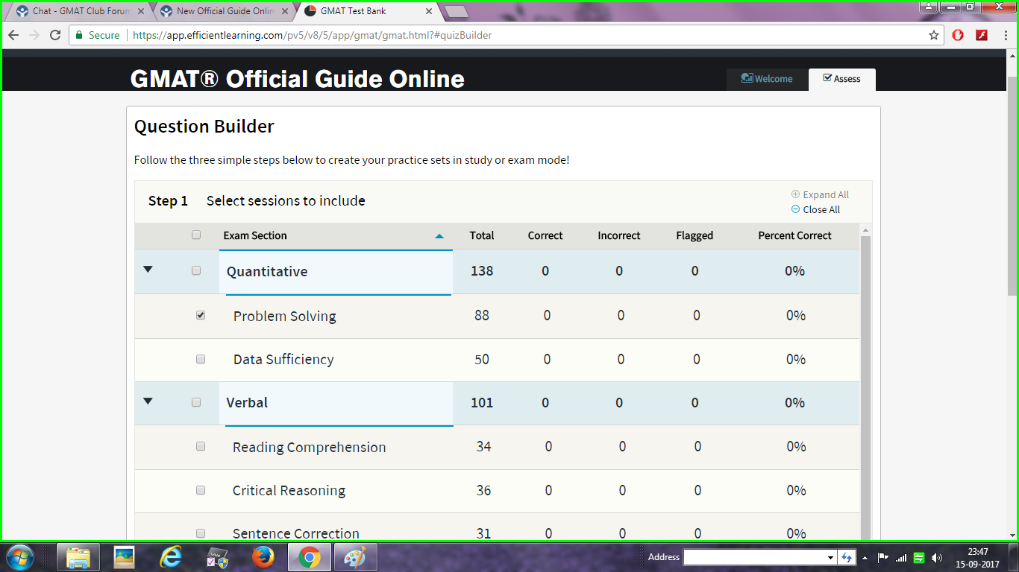Open Paint from the taskbar
Image resolution: width=1019 pixels, height=572 pixels.
coord(355,557)
